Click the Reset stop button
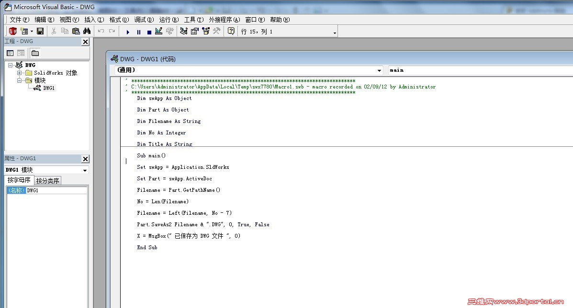573x308 pixels. point(149,32)
